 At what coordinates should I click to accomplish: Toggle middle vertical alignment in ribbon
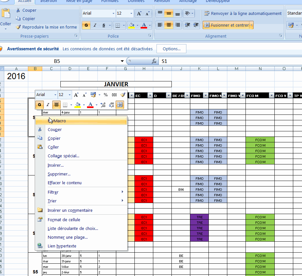pos(169,13)
